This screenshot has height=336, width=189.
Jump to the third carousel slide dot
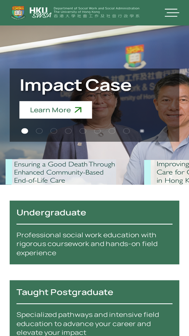[x=54, y=131]
